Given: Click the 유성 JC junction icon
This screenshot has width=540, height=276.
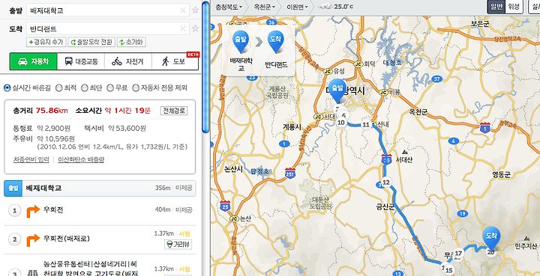Looking at the screenshot, I should tap(328, 71).
